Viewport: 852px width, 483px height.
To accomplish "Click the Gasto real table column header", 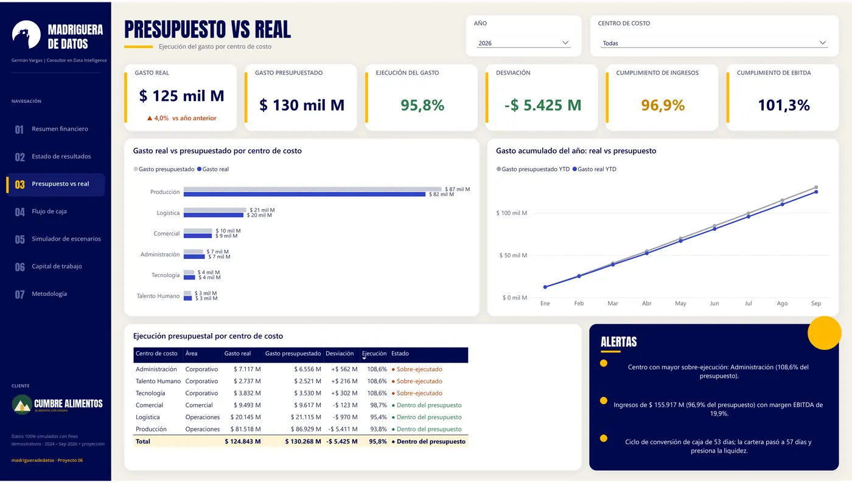I will (x=237, y=354).
